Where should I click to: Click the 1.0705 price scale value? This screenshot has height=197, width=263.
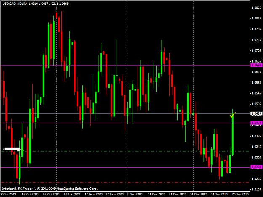[x=257, y=50]
